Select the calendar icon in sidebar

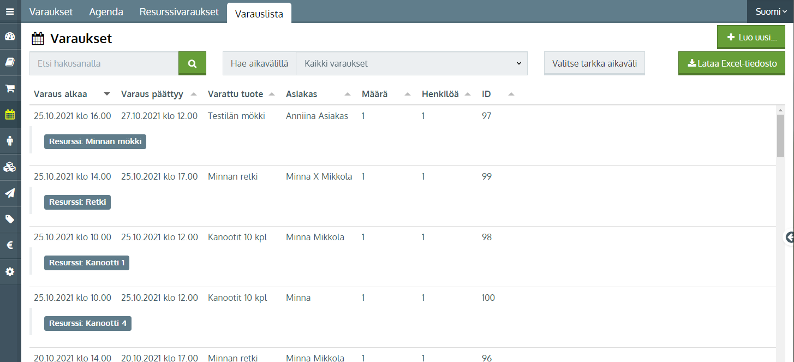pos(10,115)
